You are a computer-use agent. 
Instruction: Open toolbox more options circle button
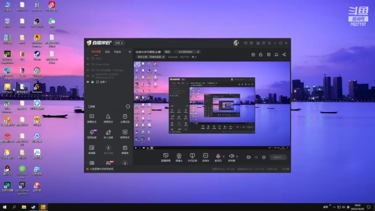point(128,106)
